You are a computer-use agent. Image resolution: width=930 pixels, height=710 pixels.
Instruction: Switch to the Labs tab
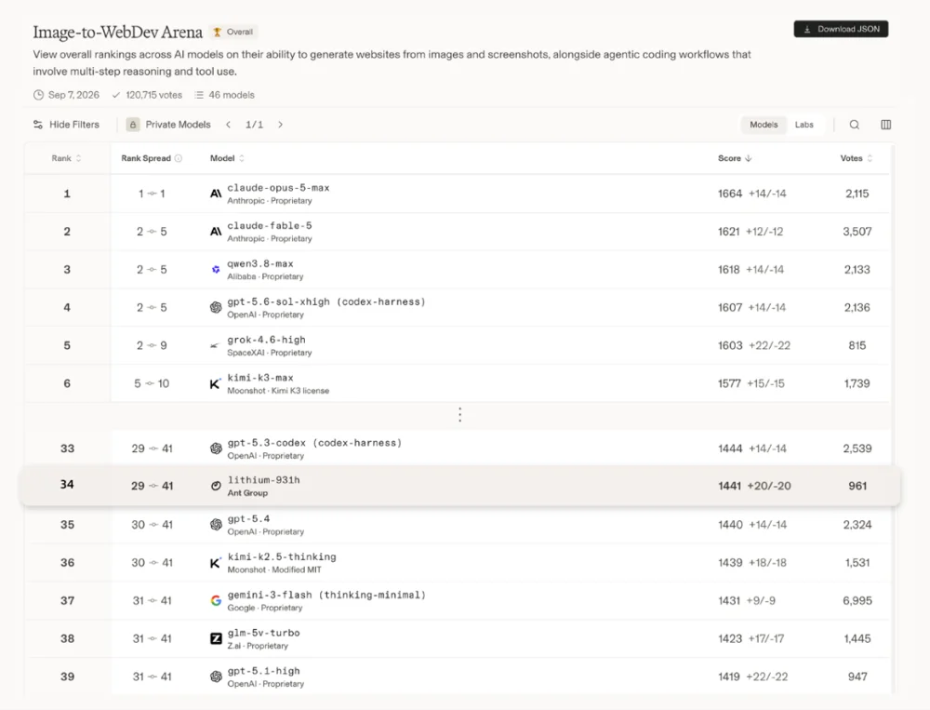tap(804, 125)
